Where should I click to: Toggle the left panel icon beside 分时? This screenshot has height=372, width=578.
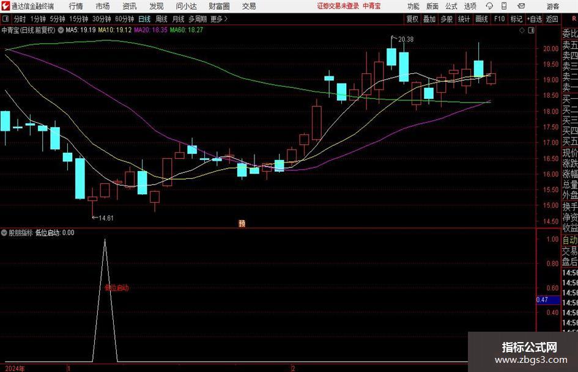[6, 19]
